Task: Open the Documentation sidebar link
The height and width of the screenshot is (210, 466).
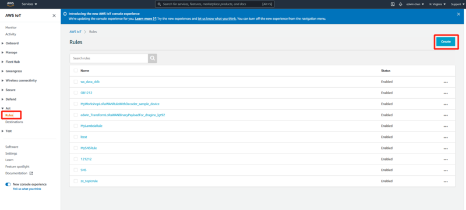Action: tap(16, 173)
